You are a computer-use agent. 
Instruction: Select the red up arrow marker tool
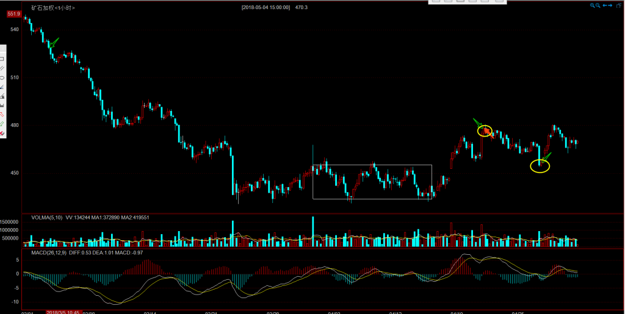[x=2, y=115]
